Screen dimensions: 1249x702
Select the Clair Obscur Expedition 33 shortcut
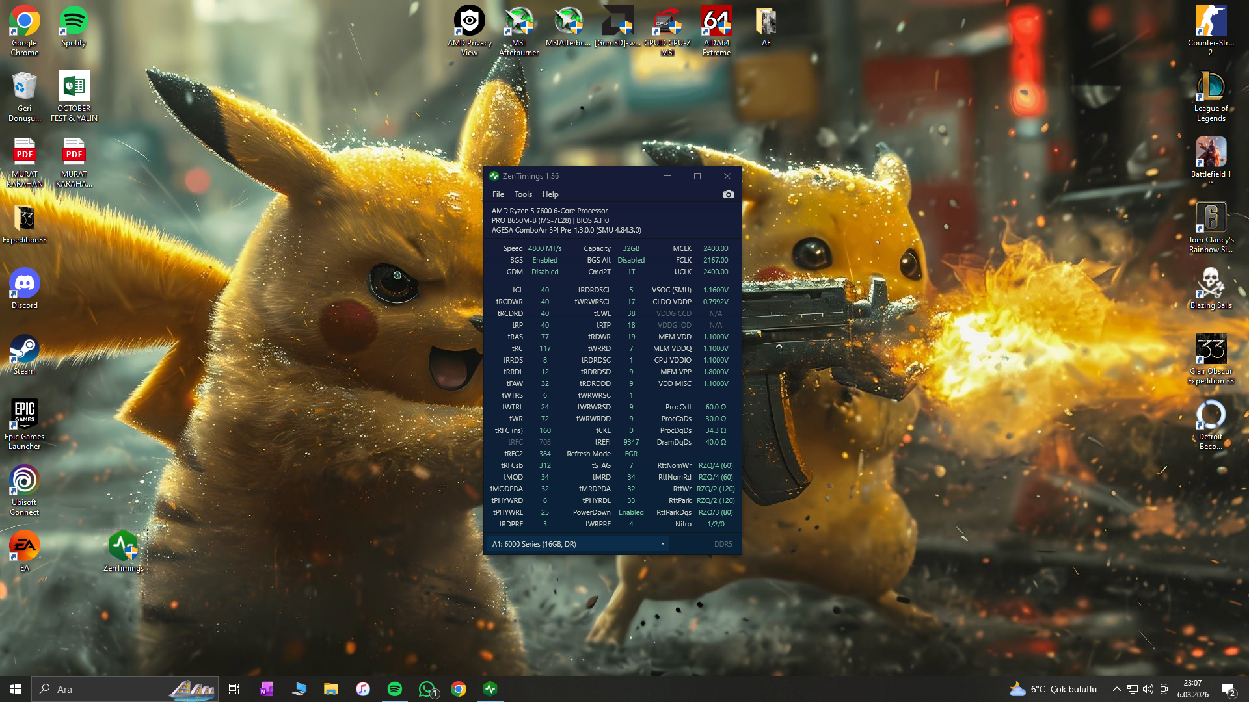tap(1211, 359)
